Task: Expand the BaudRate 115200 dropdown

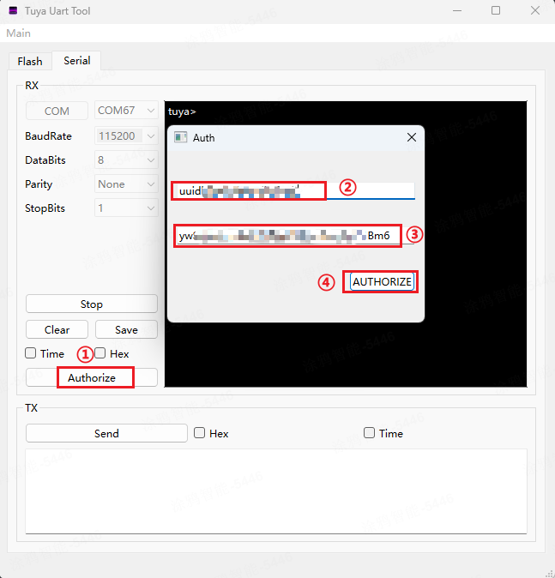Action: point(126,136)
